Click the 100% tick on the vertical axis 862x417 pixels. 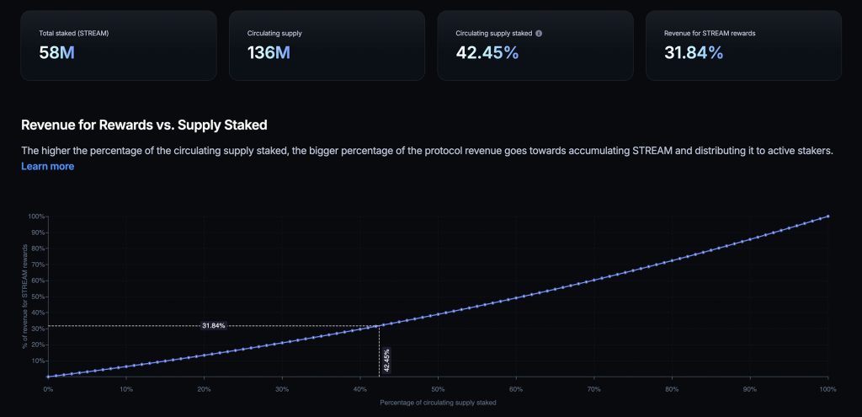(36, 217)
